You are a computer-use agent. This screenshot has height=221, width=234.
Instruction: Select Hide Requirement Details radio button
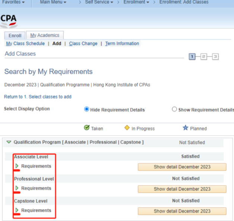pos(86,109)
